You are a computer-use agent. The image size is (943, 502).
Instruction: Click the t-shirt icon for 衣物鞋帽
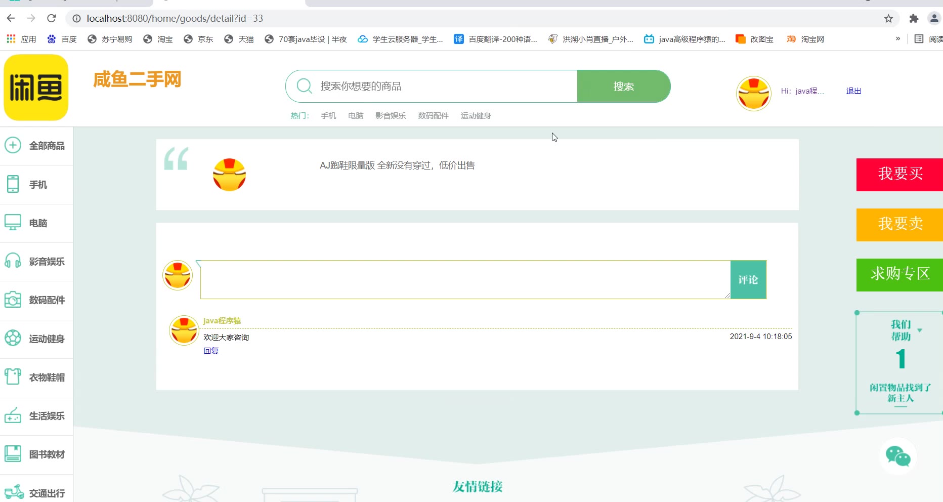click(x=13, y=377)
